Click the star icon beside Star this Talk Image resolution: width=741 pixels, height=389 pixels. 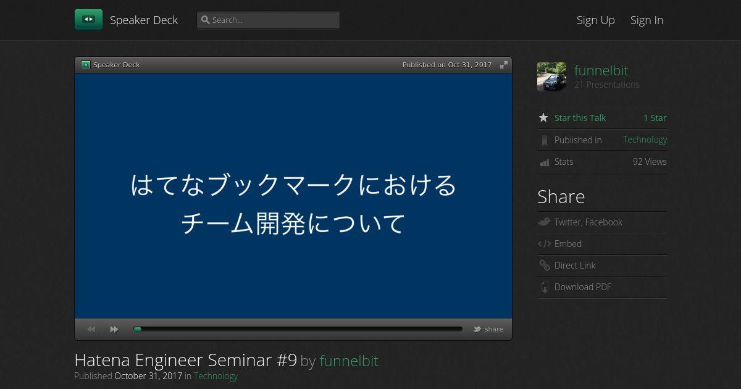(543, 117)
